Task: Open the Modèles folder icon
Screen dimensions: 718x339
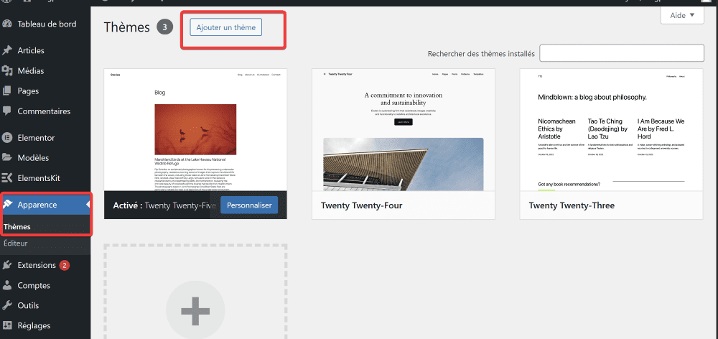Action: (7, 157)
